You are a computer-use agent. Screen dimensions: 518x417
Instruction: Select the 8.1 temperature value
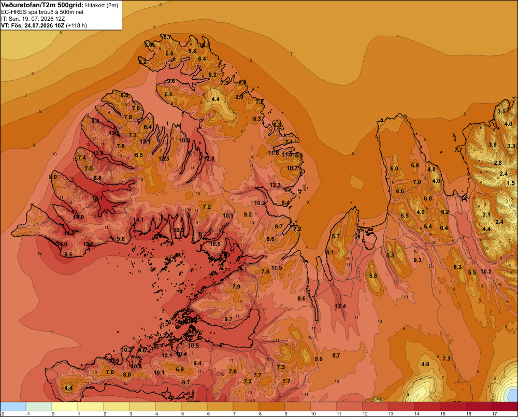[x=329, y=252]
